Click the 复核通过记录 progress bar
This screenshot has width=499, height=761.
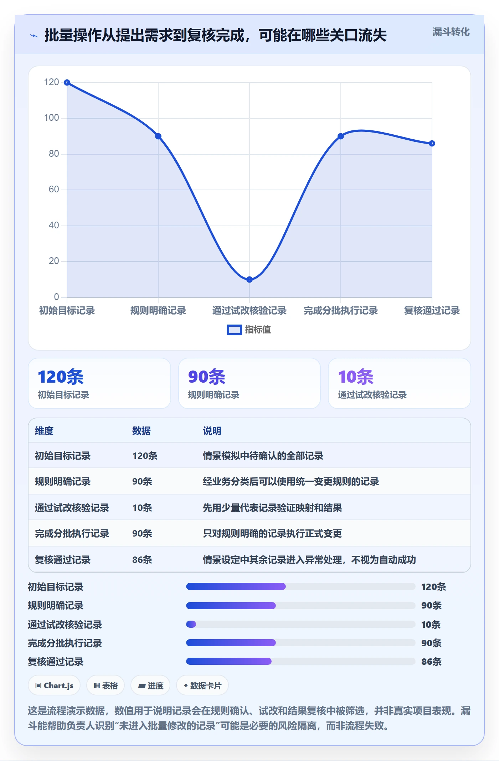(301, 661)
